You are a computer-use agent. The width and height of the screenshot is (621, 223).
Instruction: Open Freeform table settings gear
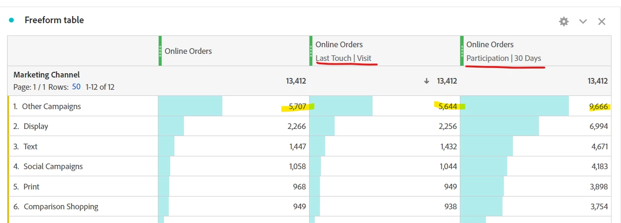pyautogui.click(x=564, y=21)
